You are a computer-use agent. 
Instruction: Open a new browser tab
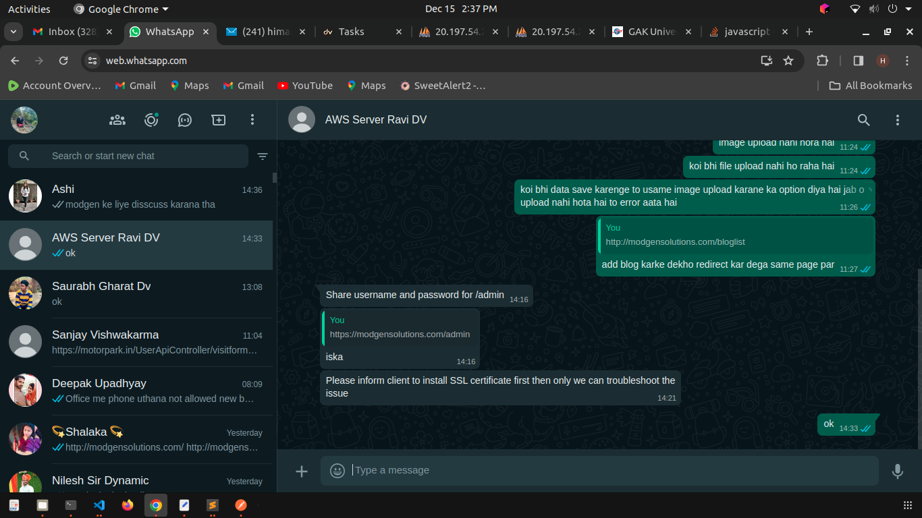pyautogui.click(x=809, y=32)
